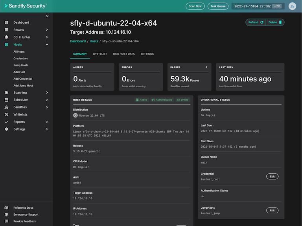The width and height of the screenshot is (302, 226).
Task: Edit the Jumphosts testnet_jump
Action: coord(272,210)
